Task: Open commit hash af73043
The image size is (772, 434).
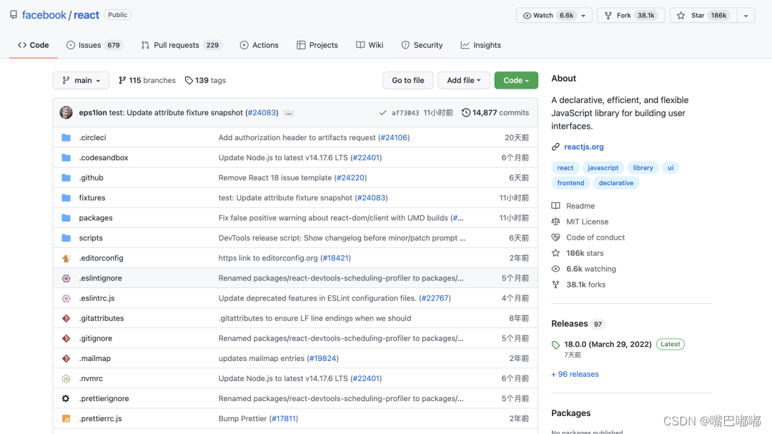Action: coord(405,113)
